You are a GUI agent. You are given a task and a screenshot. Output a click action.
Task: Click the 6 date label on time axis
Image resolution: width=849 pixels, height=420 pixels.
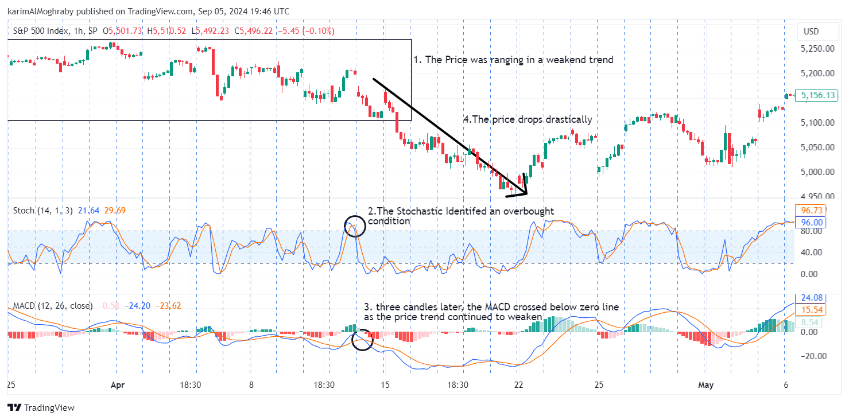click(x=785, y=386)
